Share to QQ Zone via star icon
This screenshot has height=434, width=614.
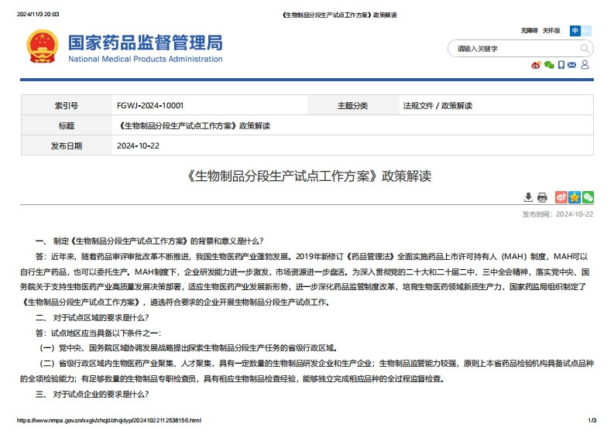[575, 197]
